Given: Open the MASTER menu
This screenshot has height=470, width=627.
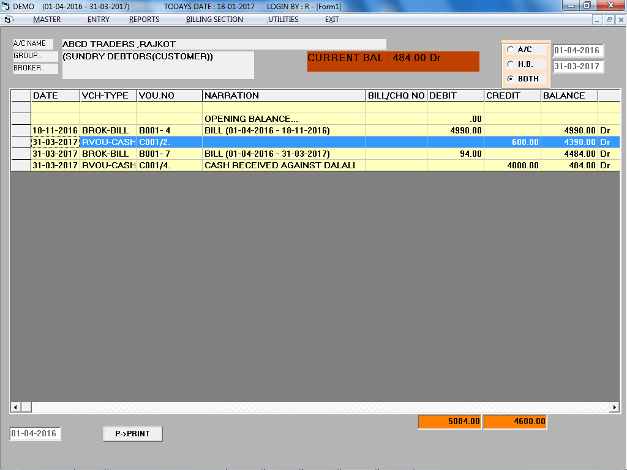Looking at the screenshot, I should [48, 19].
